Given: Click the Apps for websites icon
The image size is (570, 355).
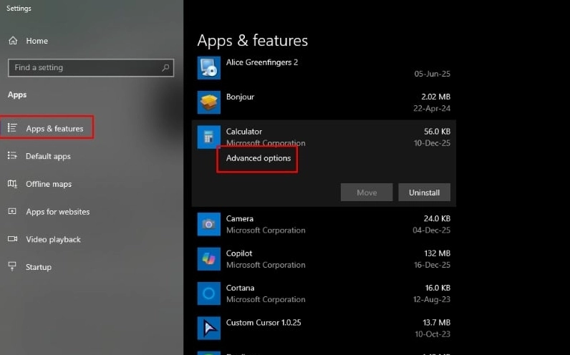Looking at the screenshot, I should pyautogui.click(x=12, y=211).
